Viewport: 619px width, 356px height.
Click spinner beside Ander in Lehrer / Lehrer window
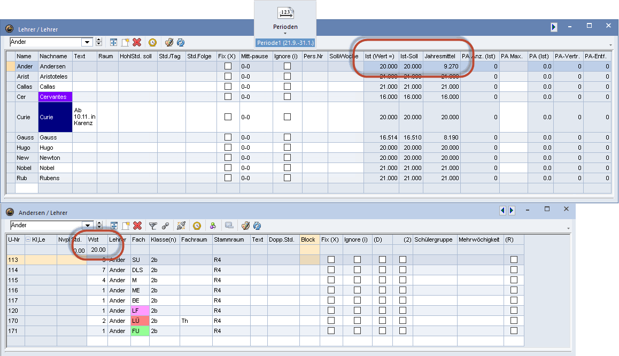coord(99,42)
